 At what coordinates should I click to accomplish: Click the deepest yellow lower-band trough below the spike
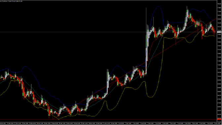pyautogui.click(x=150, y=97)
